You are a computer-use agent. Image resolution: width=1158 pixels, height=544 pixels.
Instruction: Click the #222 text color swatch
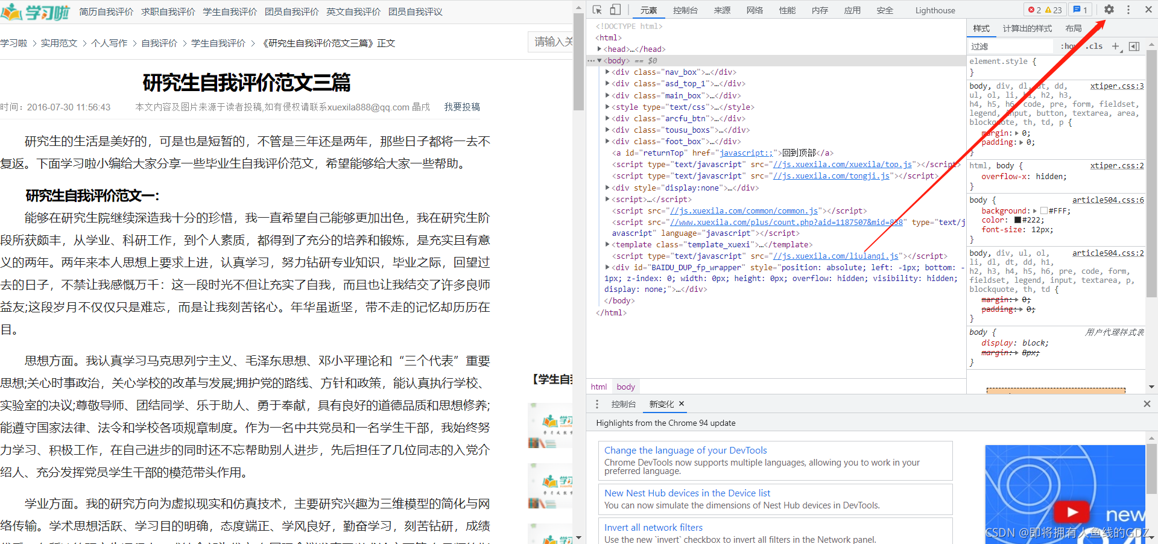(1017, 220)
